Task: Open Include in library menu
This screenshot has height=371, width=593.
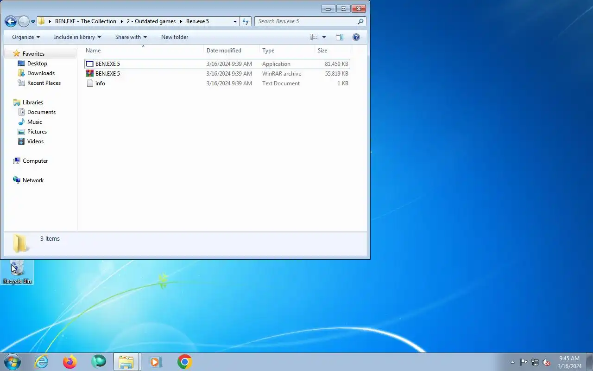Action: coord(77,37)
